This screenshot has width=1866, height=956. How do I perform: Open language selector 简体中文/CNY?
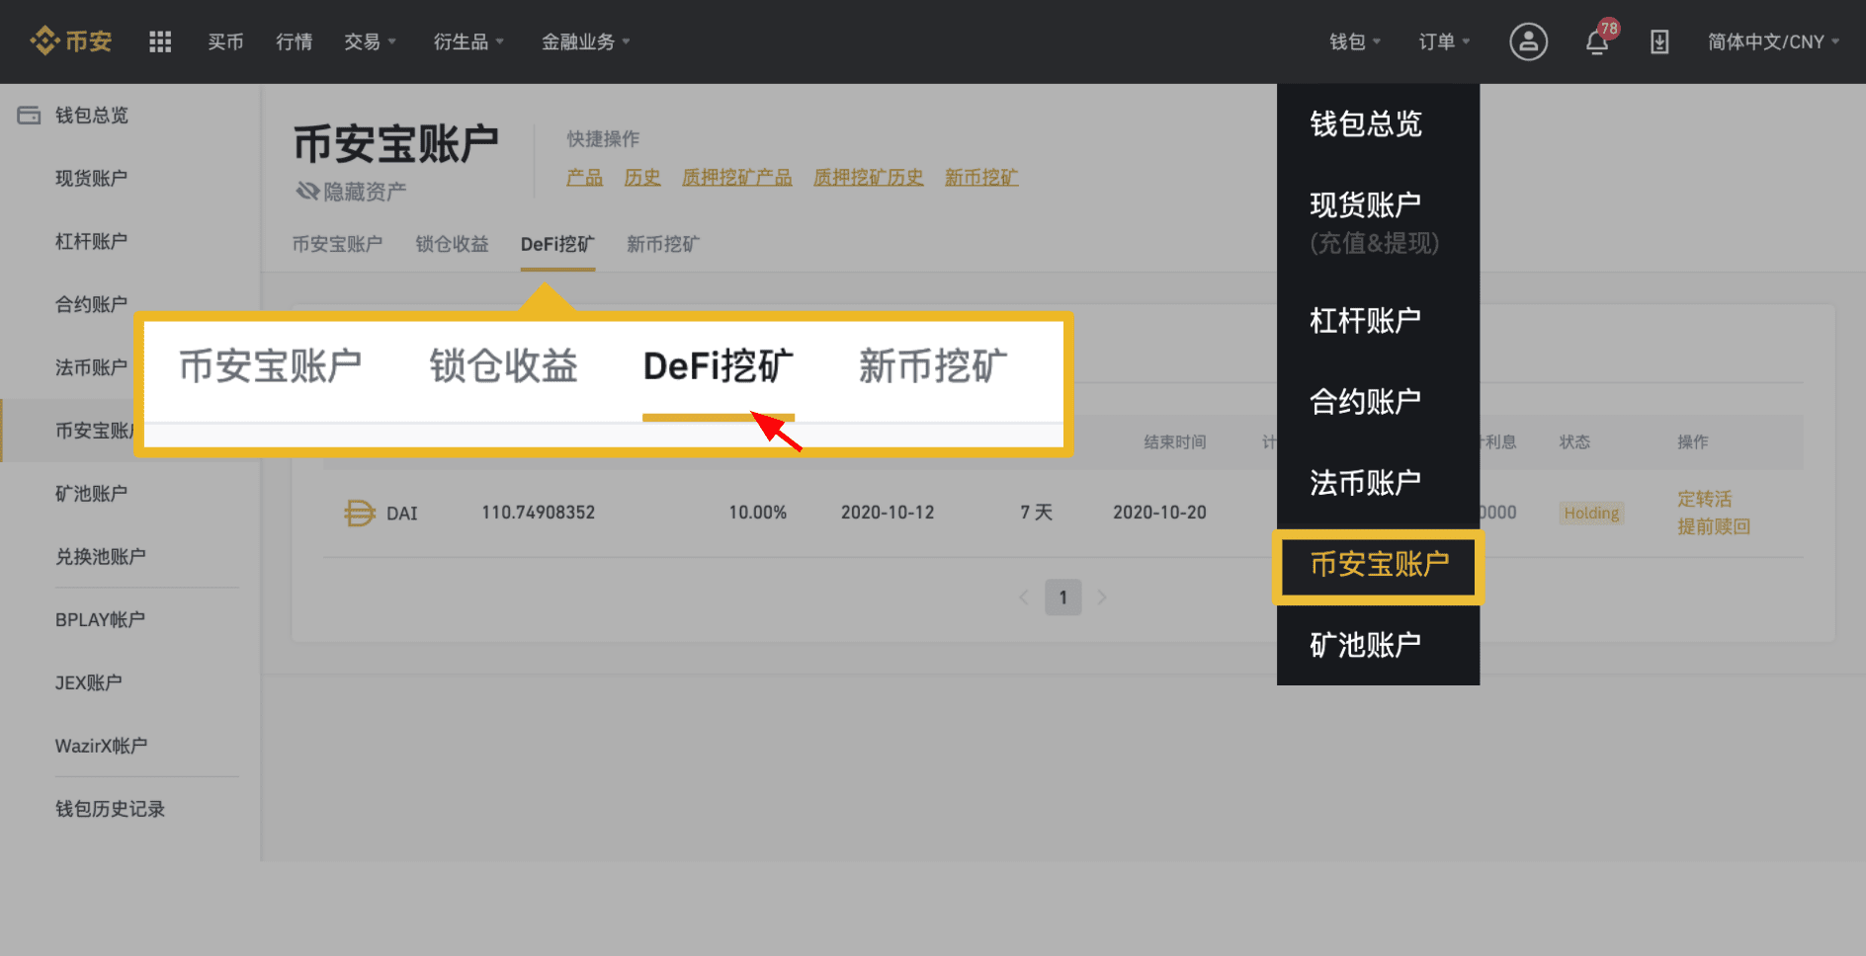(x=1773, y=41)
